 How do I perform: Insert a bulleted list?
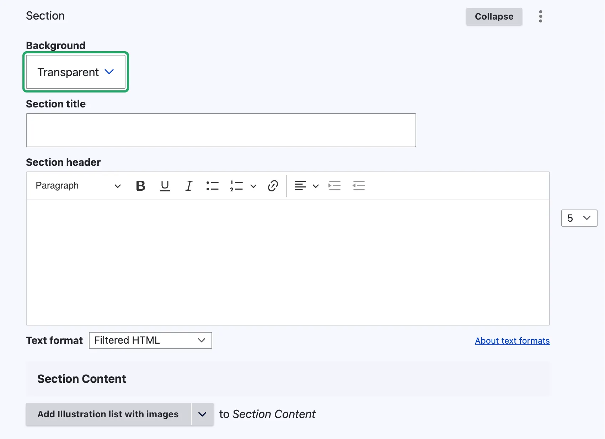pyautogui.click(x=213, y=186)
